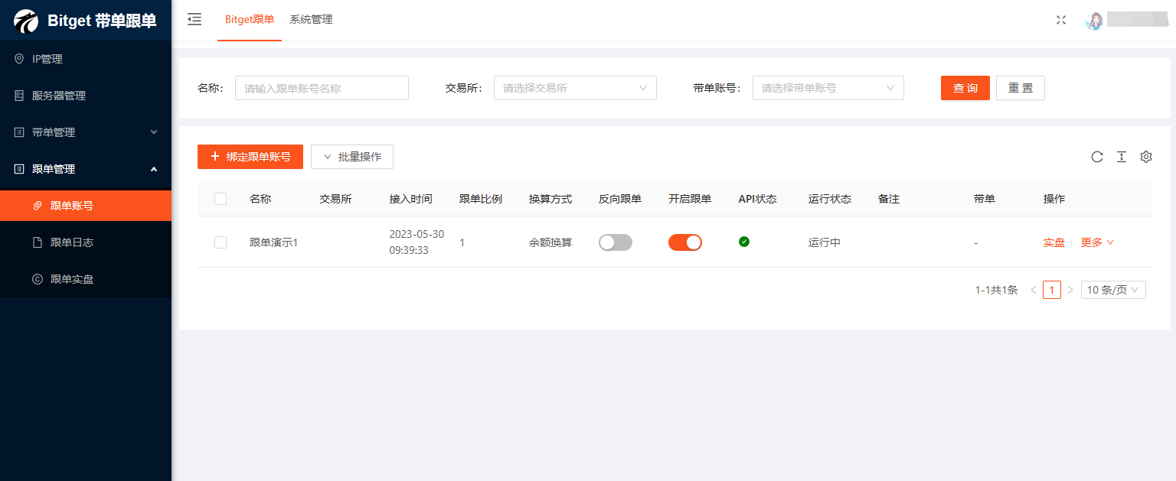Click the 备注 column header
The height and width of the screenshot is (481, 1176).
click(889, 199)
